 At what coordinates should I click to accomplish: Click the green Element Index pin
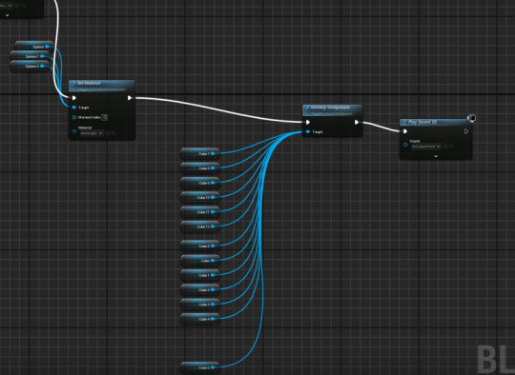(x=74, y=117)
